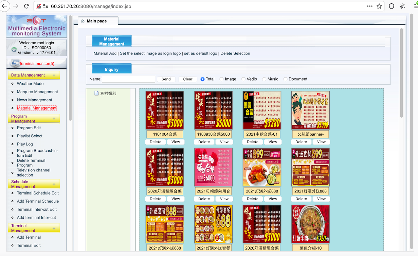
Task: Click the Material Add link
Action: 105,53
